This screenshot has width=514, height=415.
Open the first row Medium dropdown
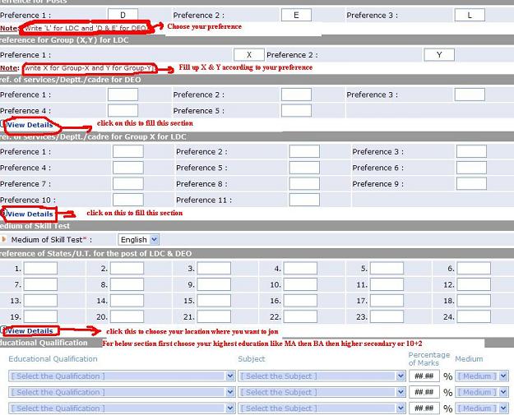tap(482, 376)
